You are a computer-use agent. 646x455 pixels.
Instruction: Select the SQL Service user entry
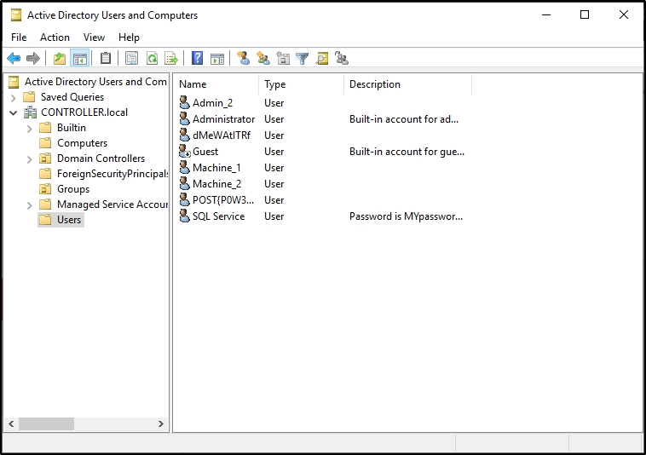click(x=218, y=216)
